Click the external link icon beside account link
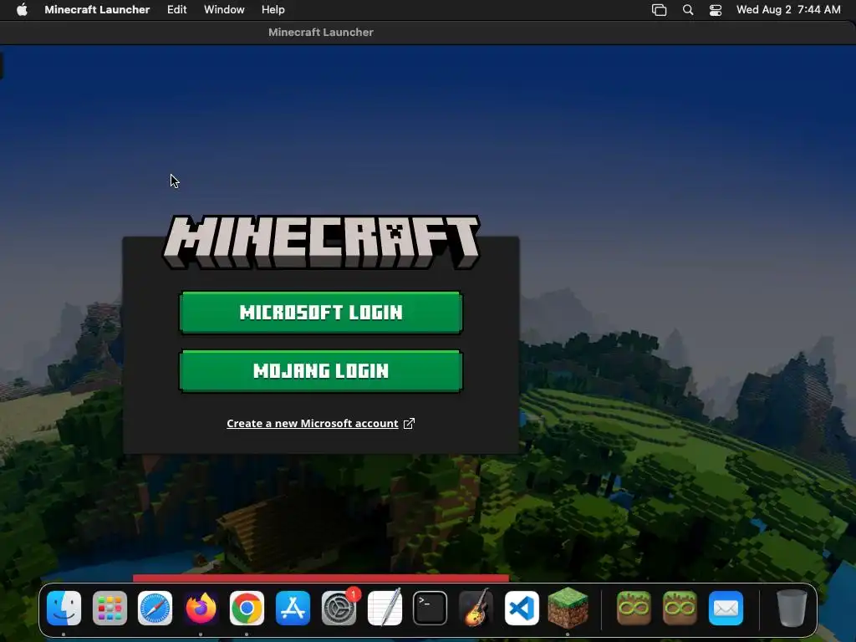 click(x=409, y=424)
